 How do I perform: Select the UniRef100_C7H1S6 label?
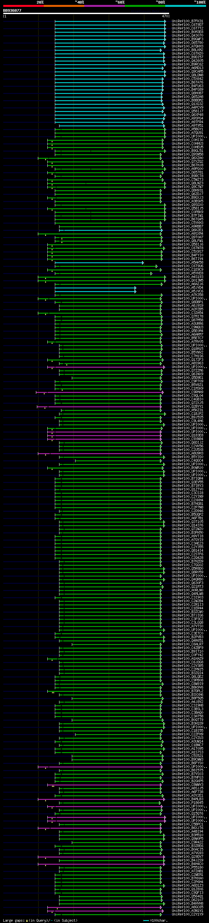187,356
